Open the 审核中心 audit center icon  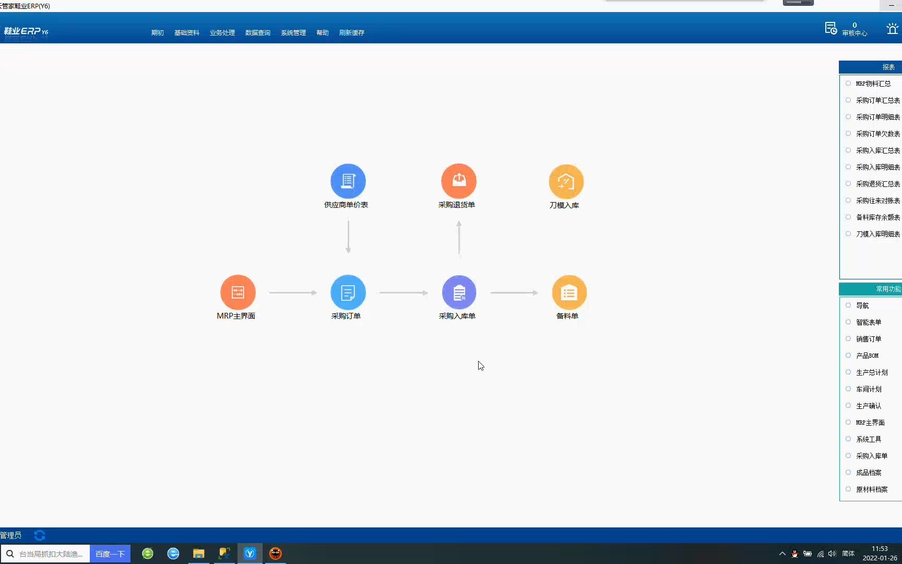[x=831, y=28]
